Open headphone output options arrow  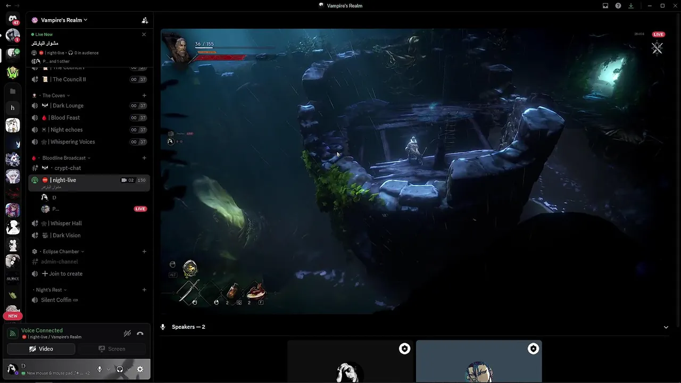129,369
